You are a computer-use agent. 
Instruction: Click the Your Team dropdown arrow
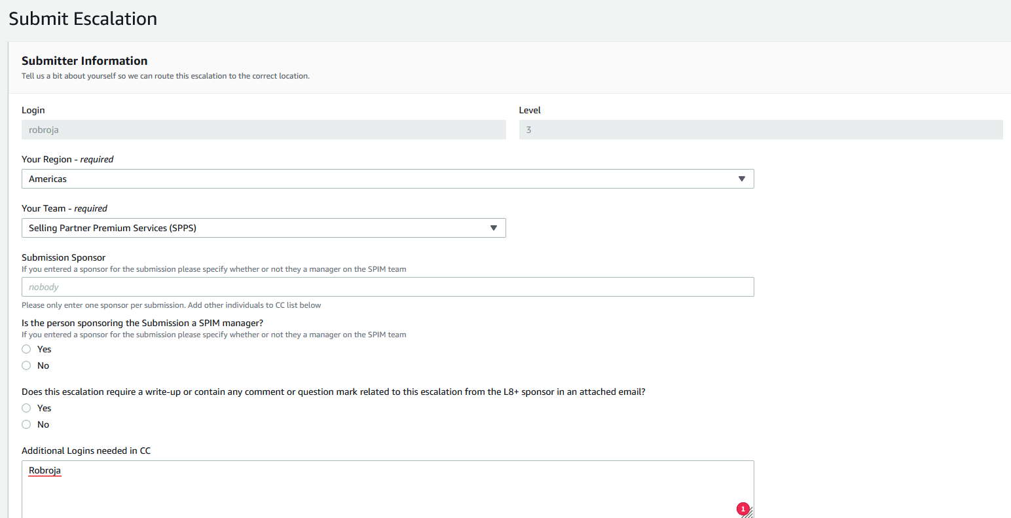[x=494, y=228]
